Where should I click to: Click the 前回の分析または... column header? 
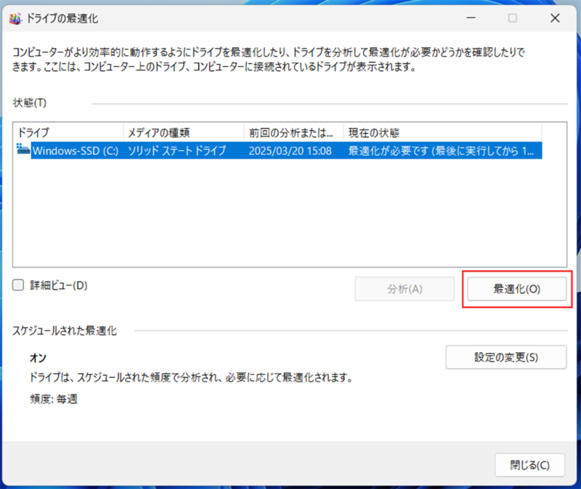(293, 132)
